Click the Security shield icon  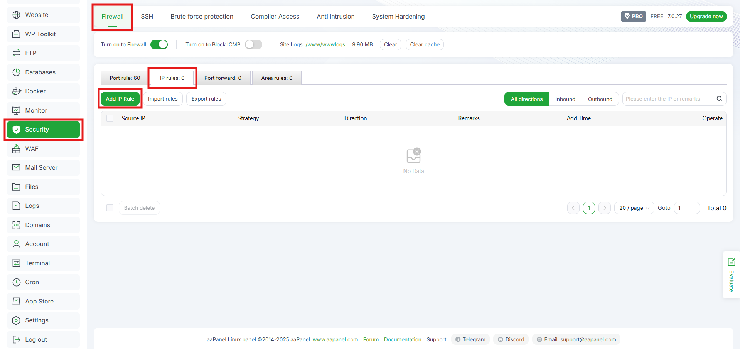point(16,130)
